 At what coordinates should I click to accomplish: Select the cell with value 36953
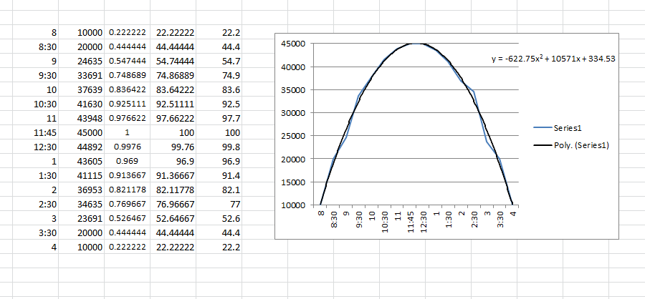(87, 190)
